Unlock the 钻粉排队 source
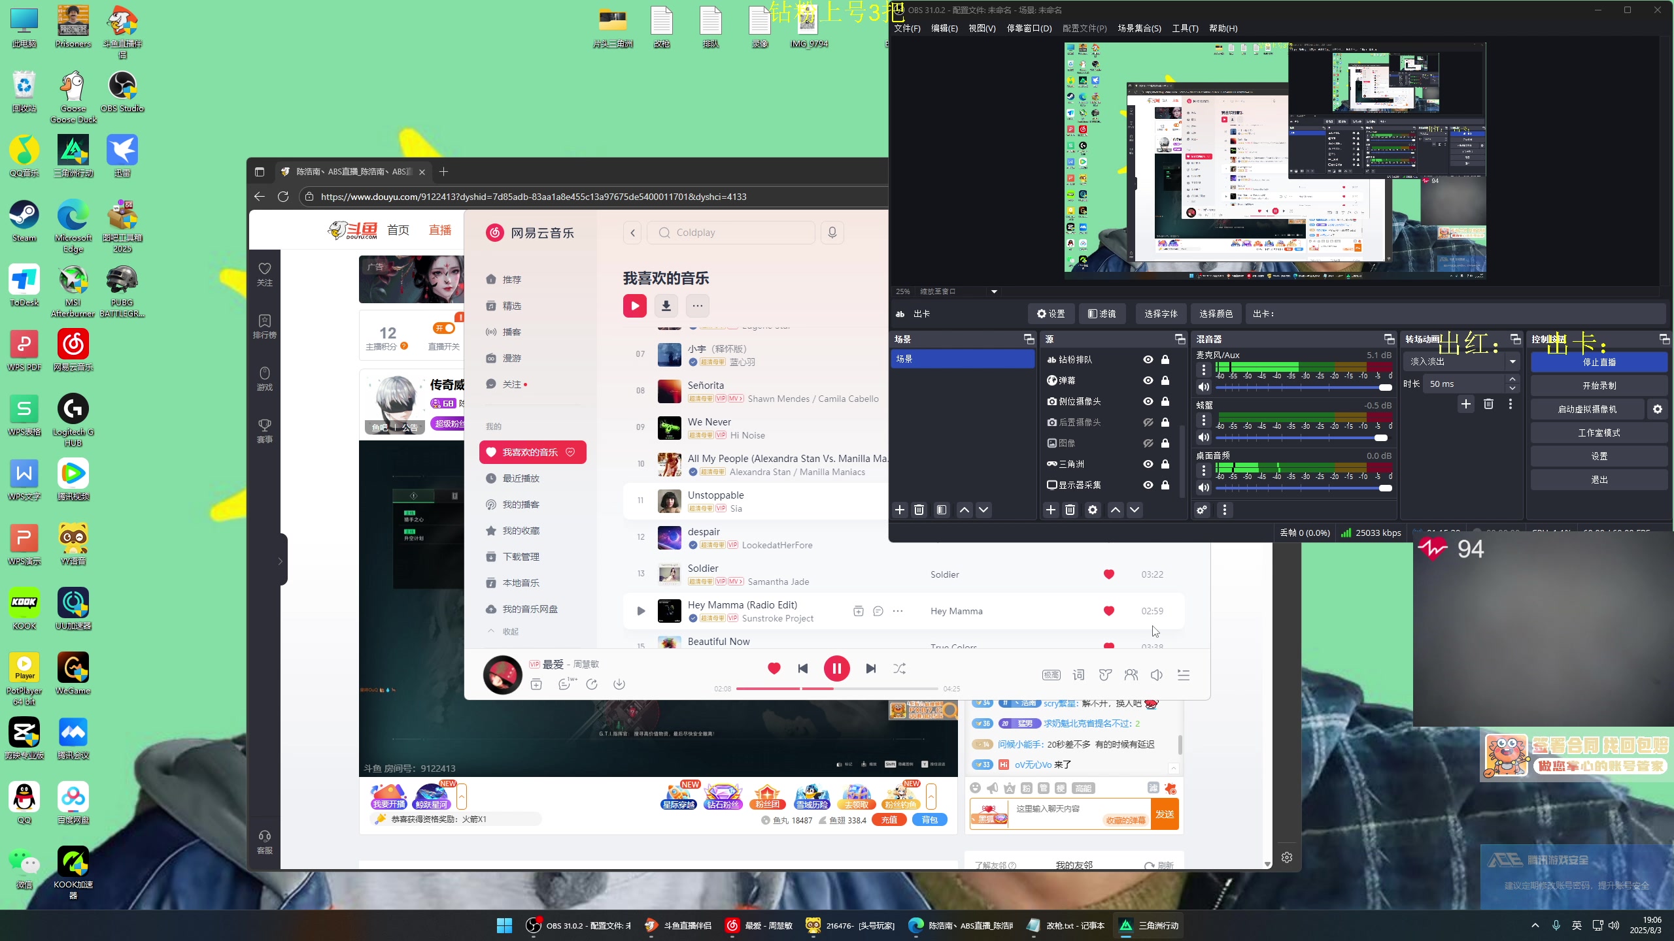The height and width of the screenshot is (941, 1674). pyautogui.click(x=1165, y=359)
